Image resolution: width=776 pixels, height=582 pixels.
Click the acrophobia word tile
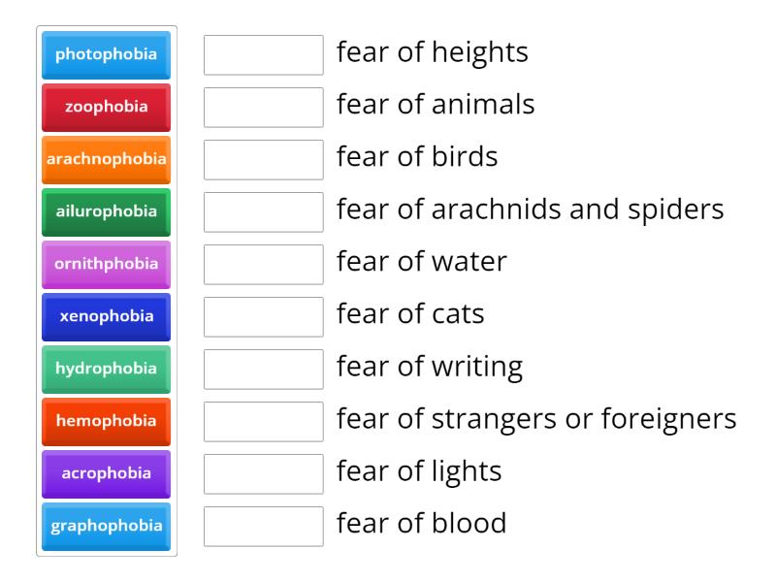pyautogui.click(x=106, y=474)
